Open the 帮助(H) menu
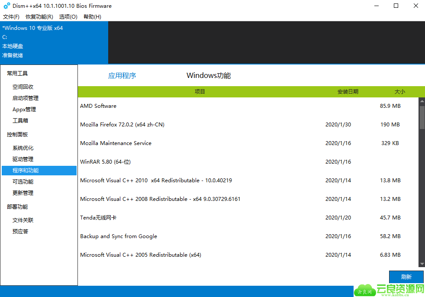This screenshot has height=297, width=425. pos(93,17)
